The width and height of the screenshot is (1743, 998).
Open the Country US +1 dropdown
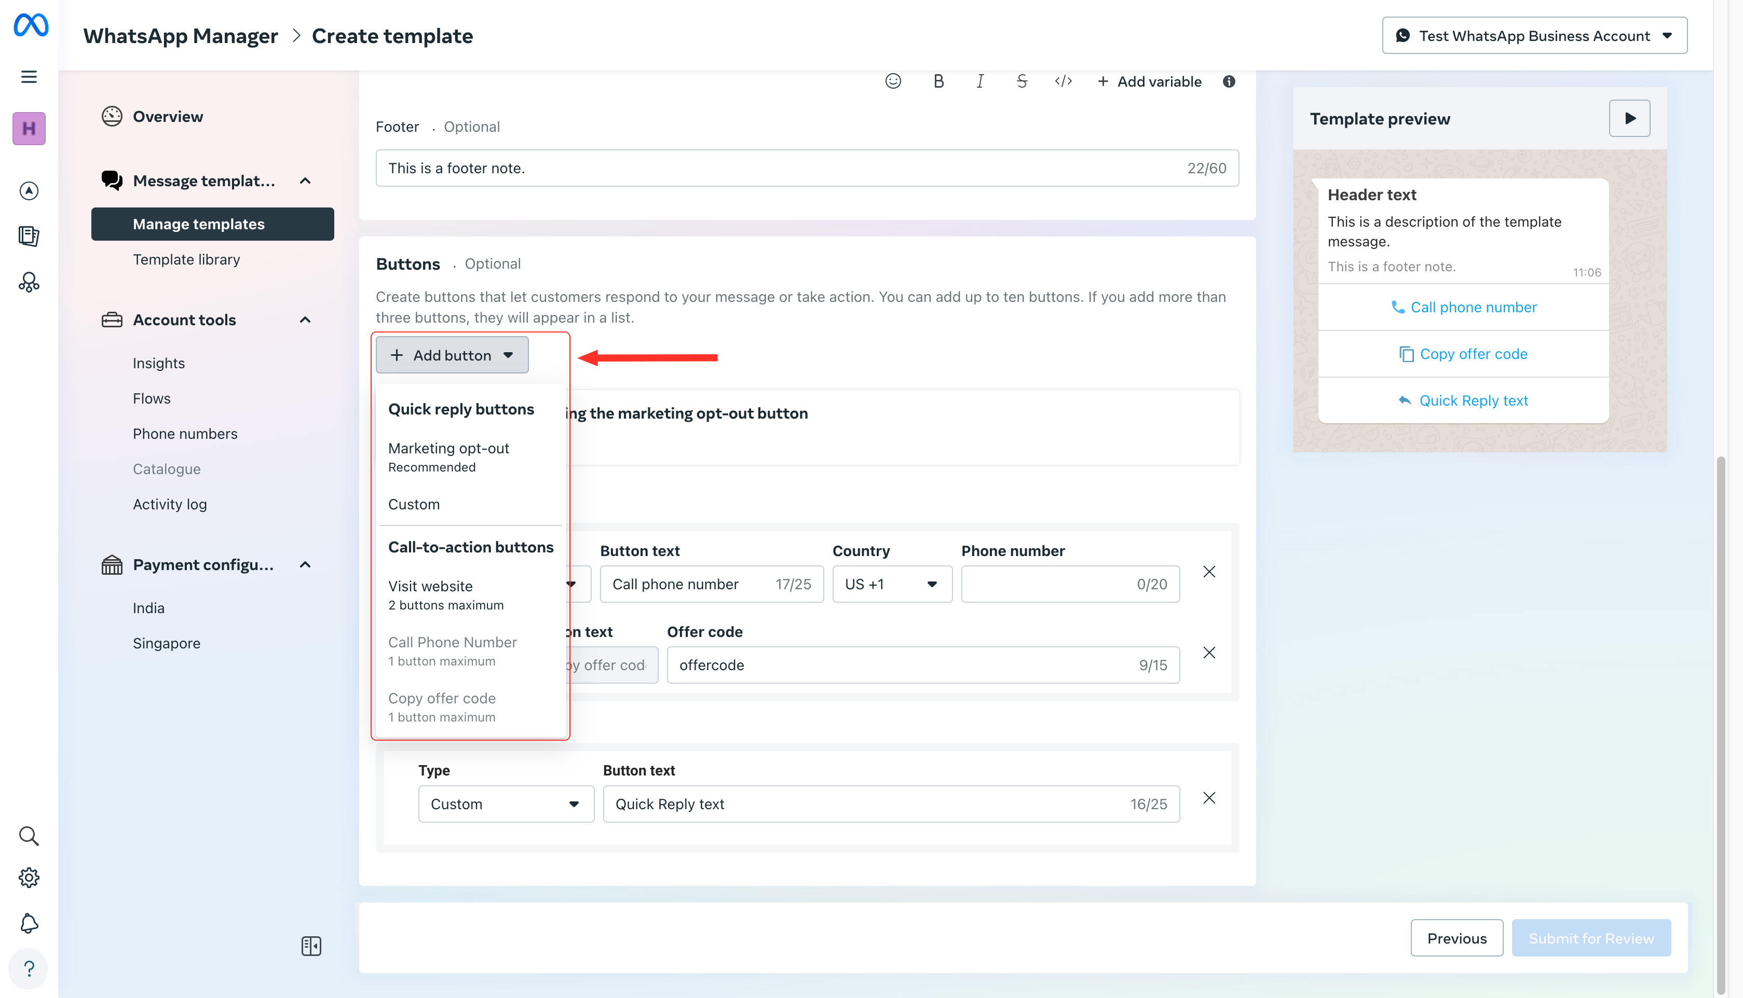(892, 584)
